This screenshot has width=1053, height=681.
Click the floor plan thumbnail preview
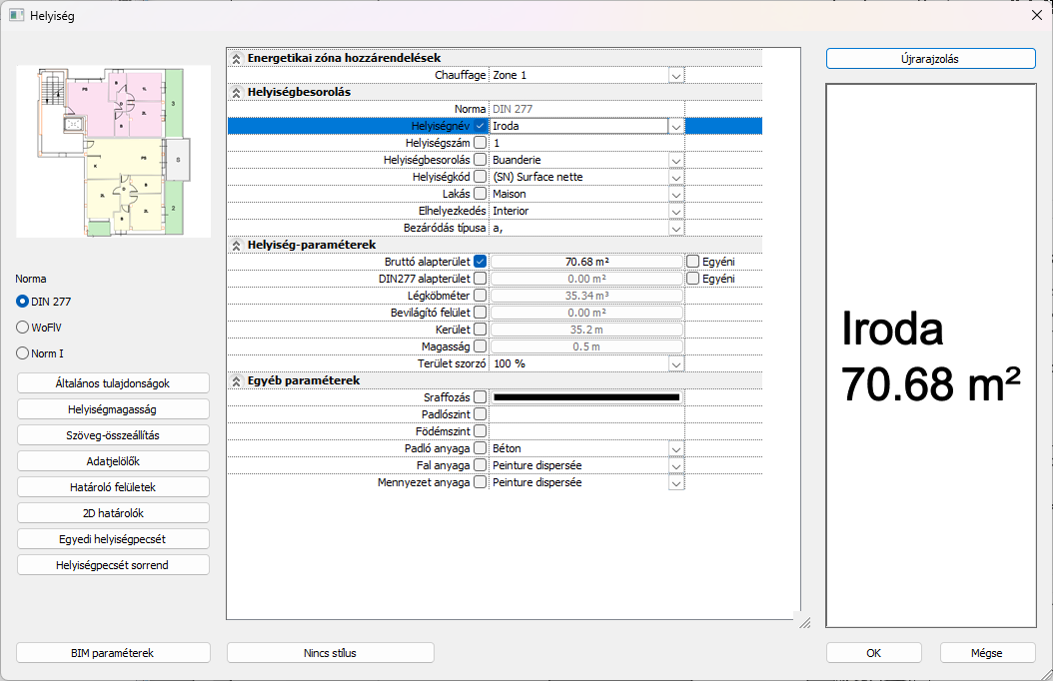pos(113,152)
